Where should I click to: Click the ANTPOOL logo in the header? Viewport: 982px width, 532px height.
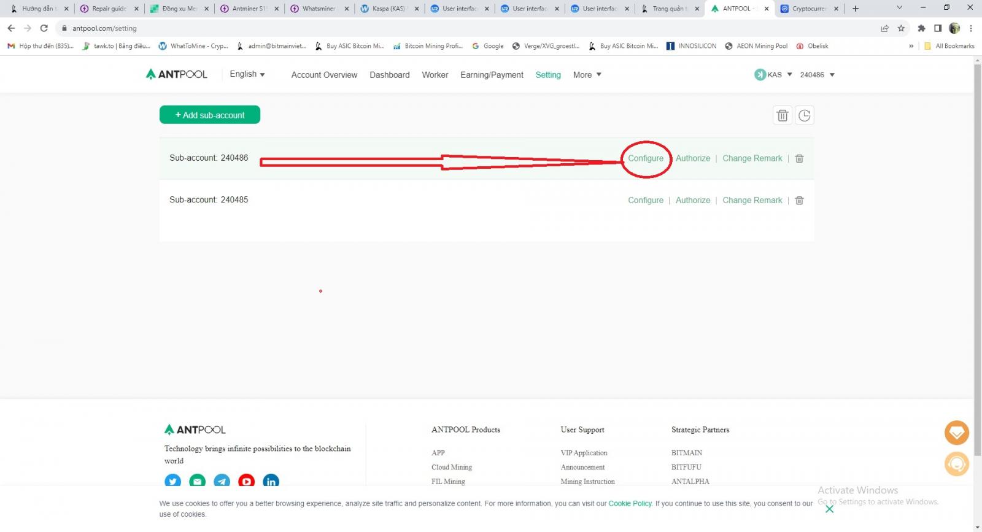[177, 74]
